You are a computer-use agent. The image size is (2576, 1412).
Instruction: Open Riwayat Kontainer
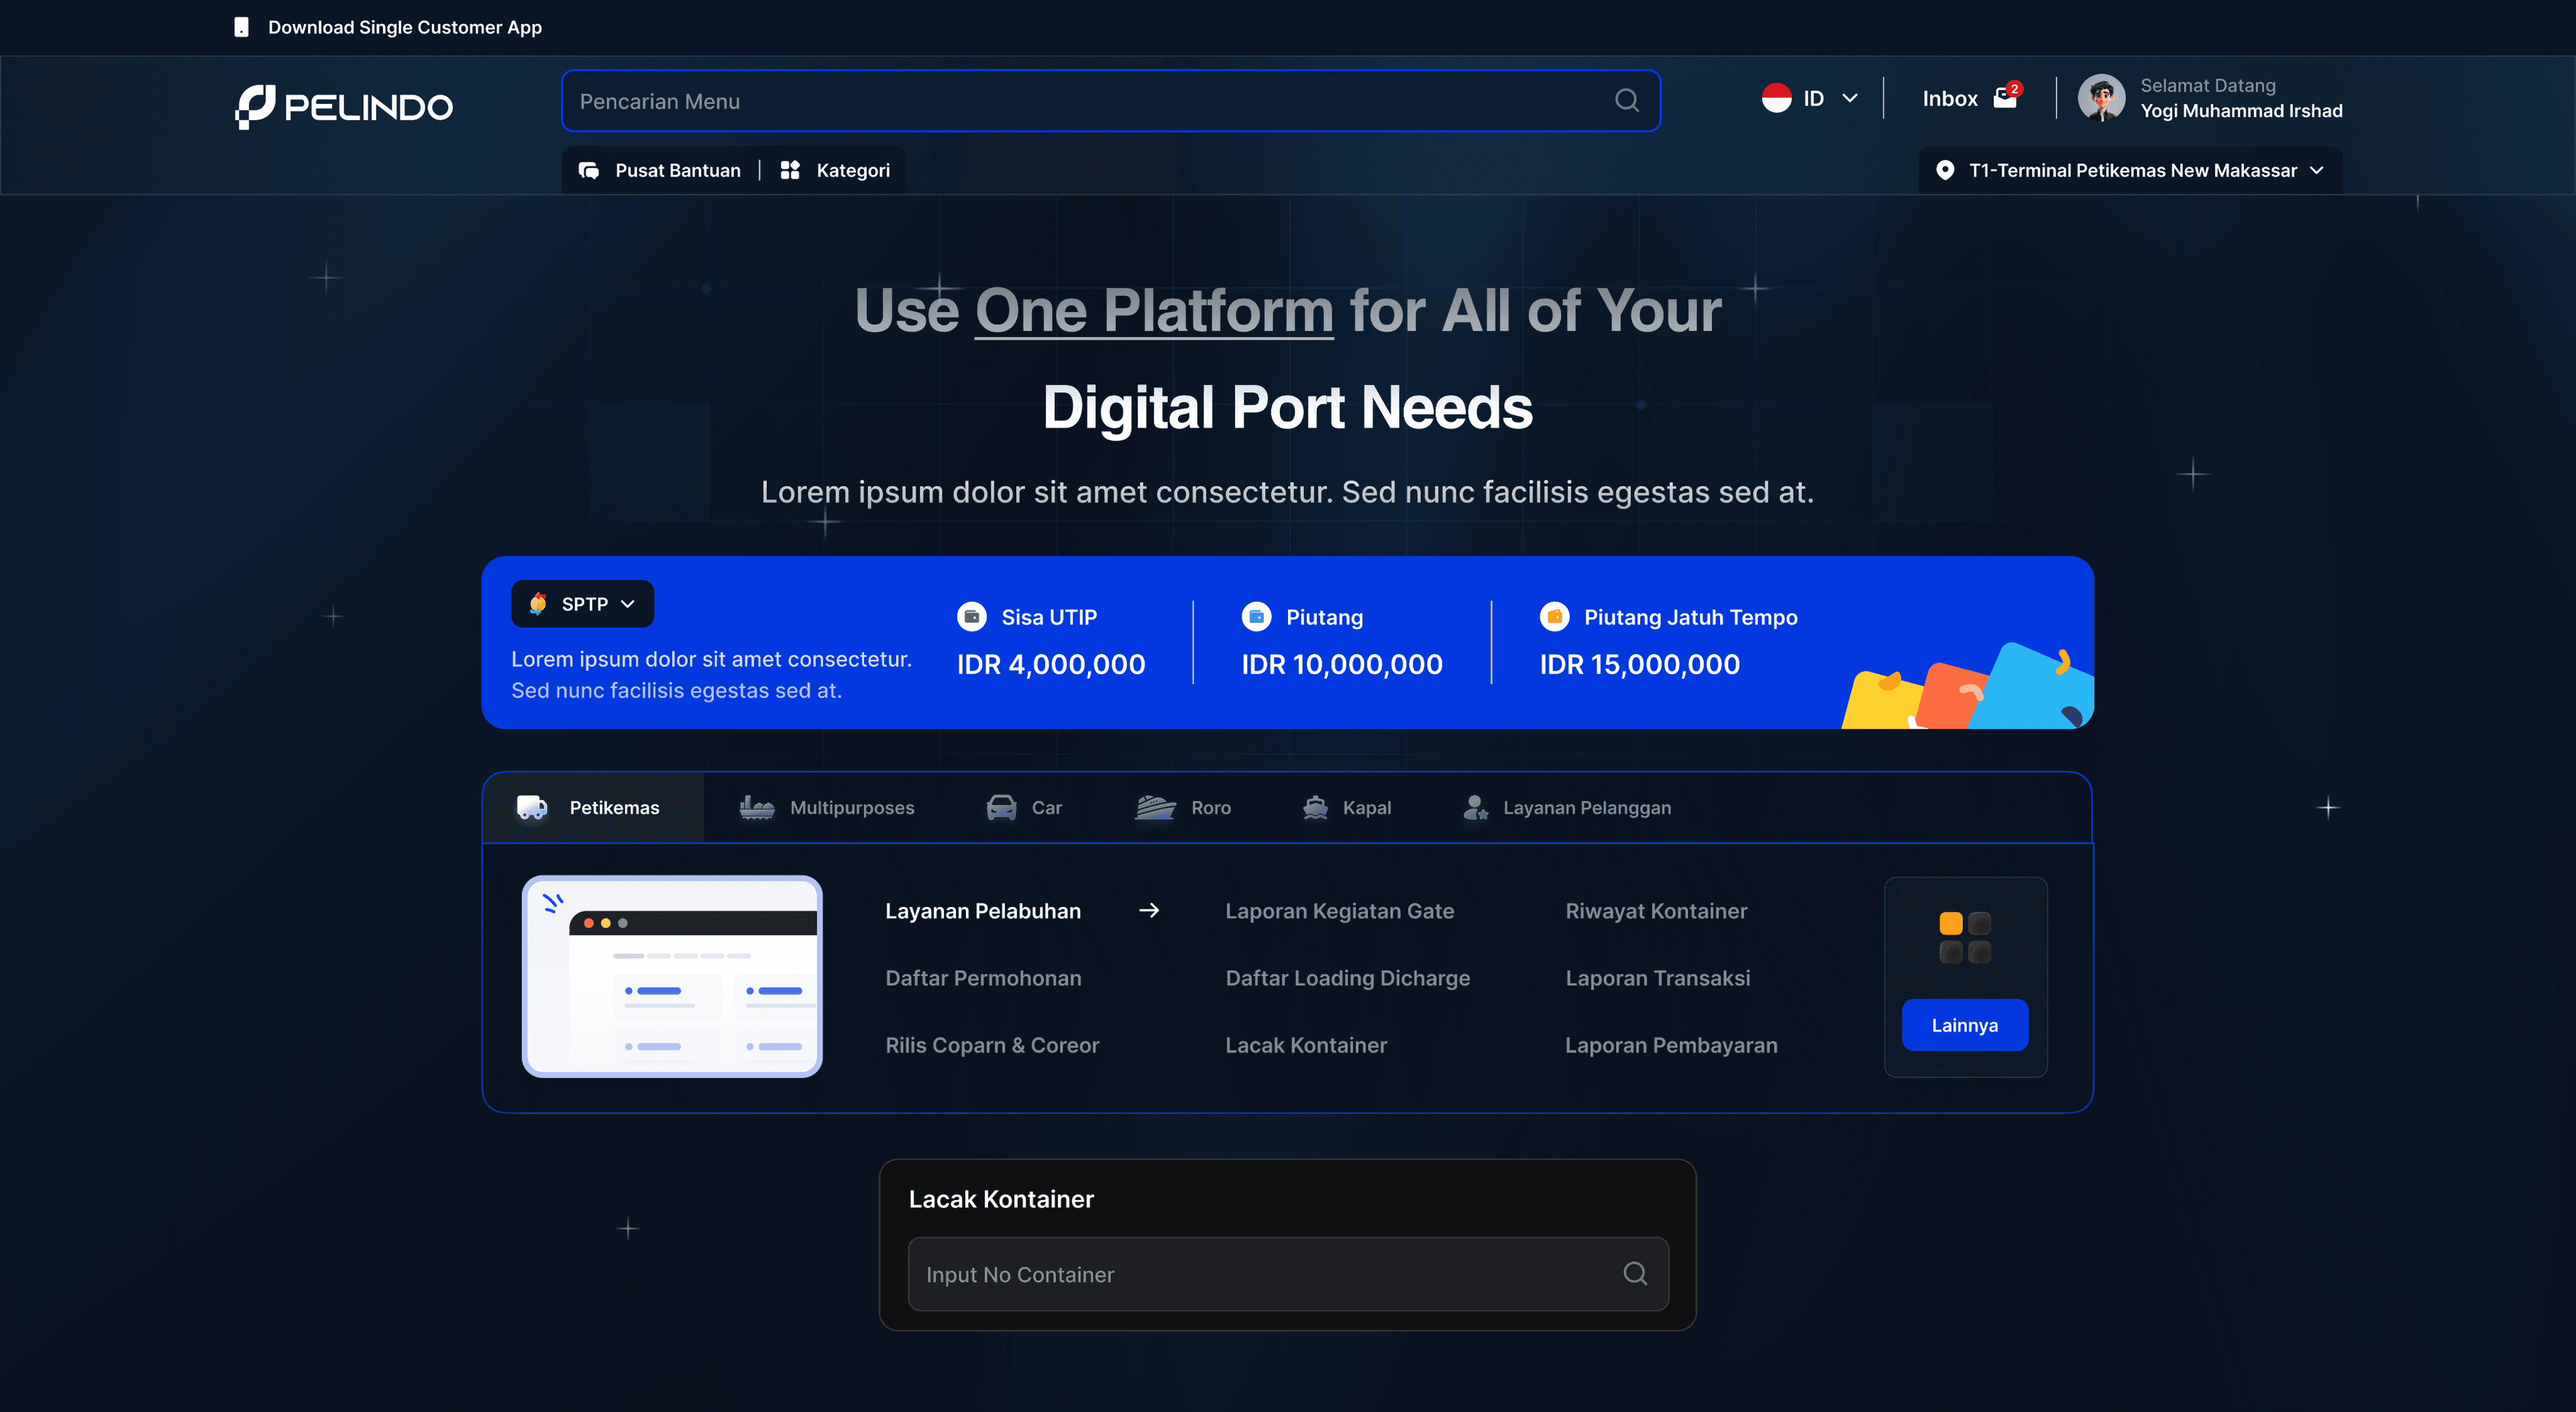(1656, 911)
